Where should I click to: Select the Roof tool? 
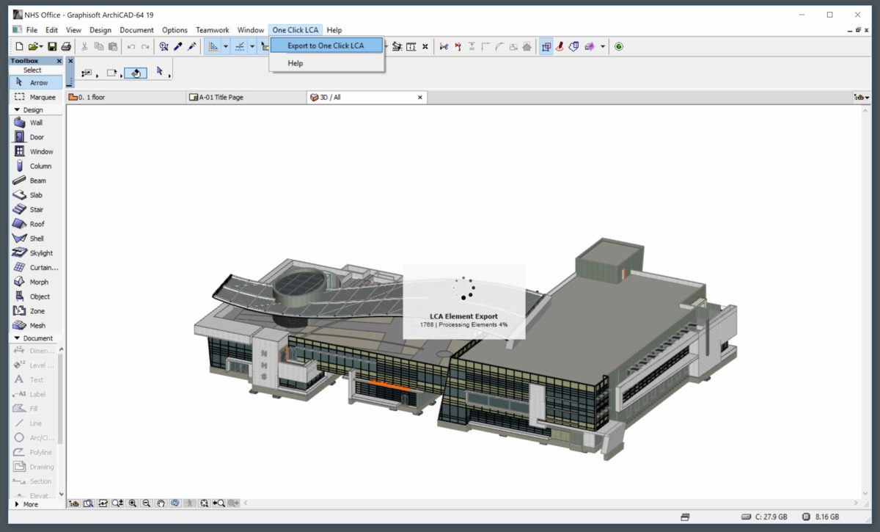(x=35, y=224)
